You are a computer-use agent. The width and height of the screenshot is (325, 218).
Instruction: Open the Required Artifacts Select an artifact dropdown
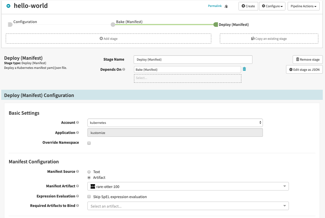(188, 206)
